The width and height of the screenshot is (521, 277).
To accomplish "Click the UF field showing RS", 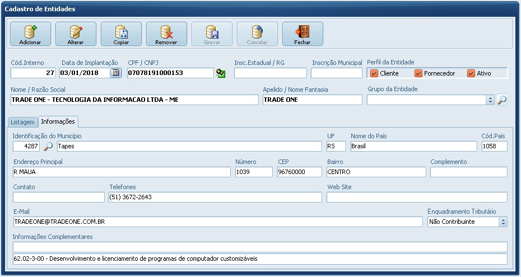I will (336, 146).
